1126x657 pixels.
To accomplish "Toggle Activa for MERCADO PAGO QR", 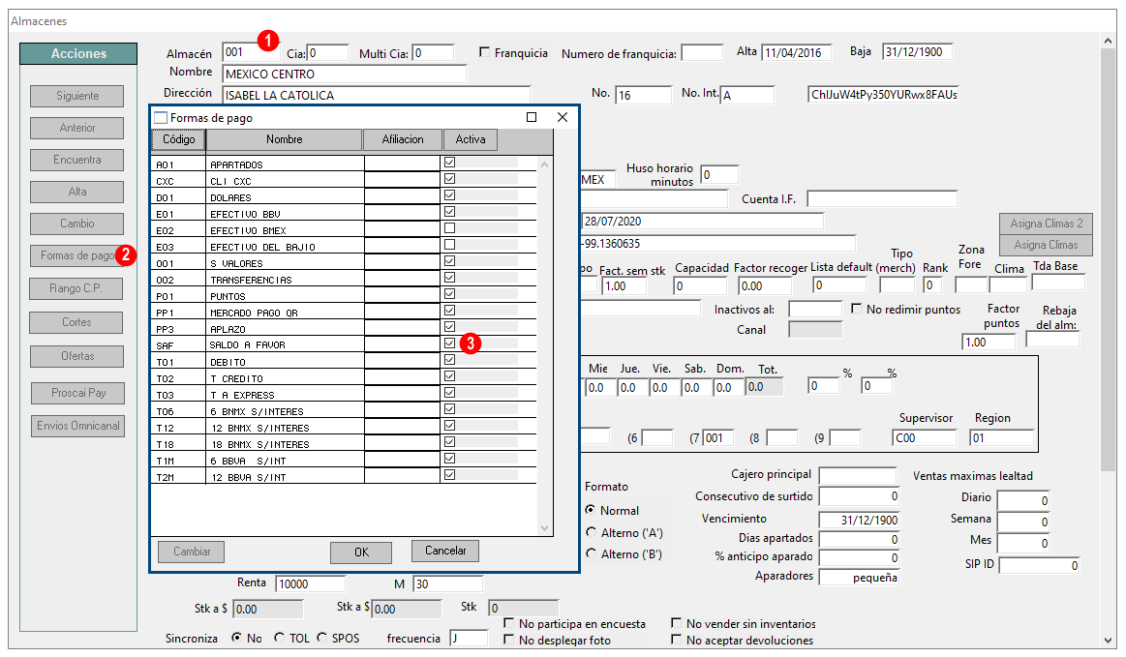I will (449, 311).
